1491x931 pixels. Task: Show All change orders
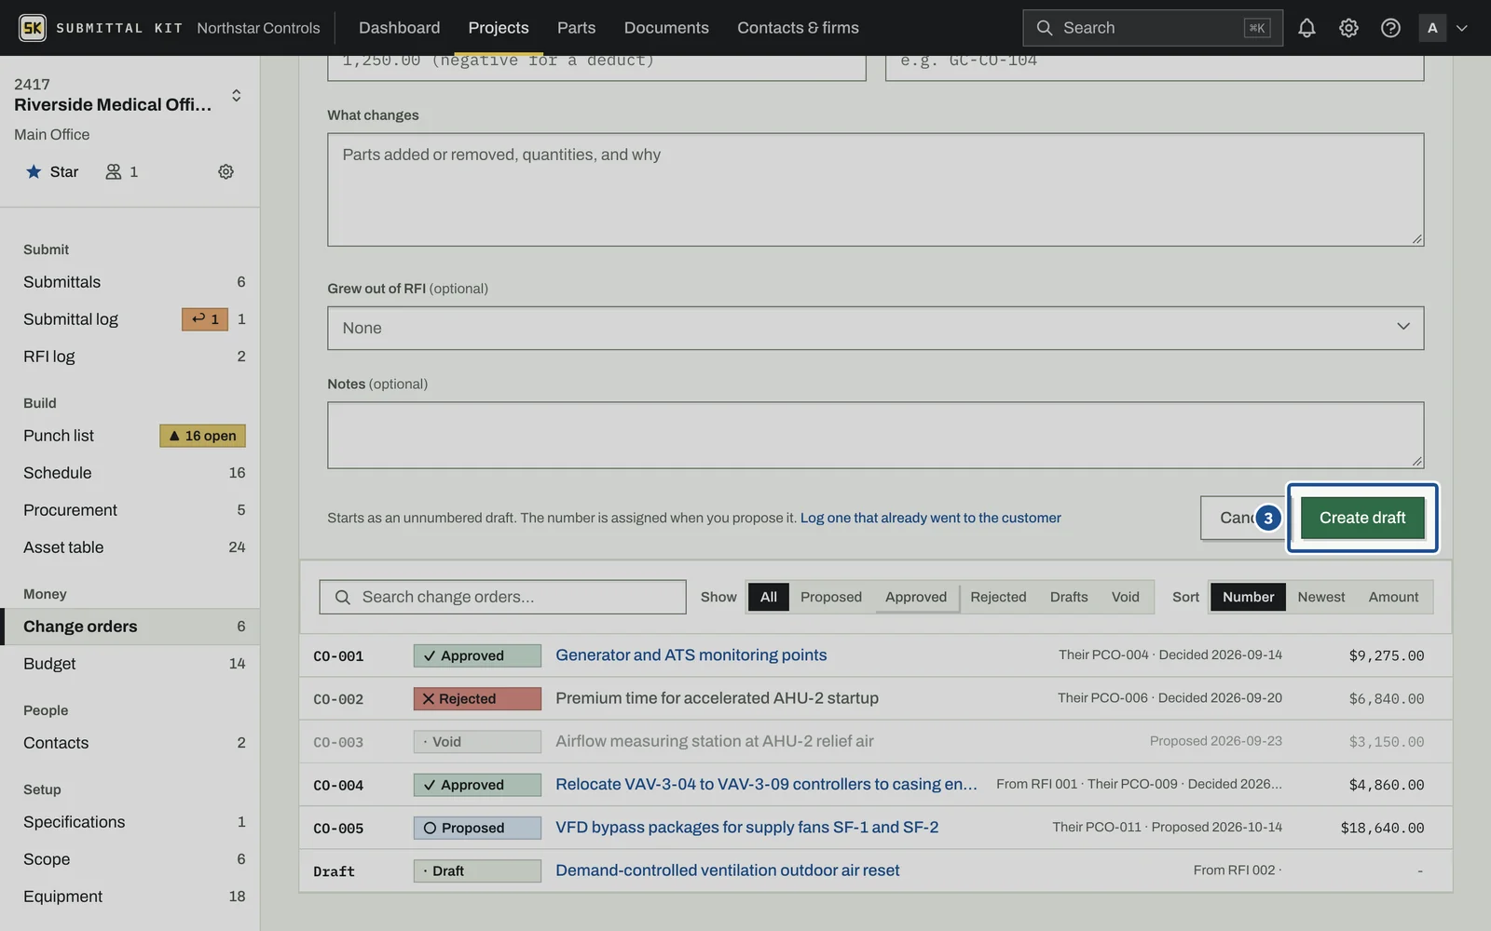[768, 597]
